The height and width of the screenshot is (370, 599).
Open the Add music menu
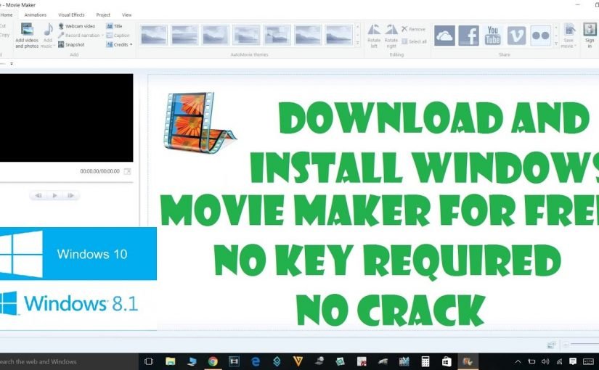point(48,36)
